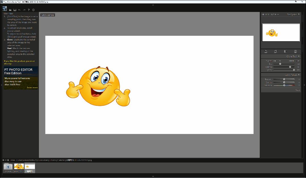This screenshot has width=306, height=178.
Task: Click the Navigator preview image
Action: pyautogui.click(x=281, y=32)
